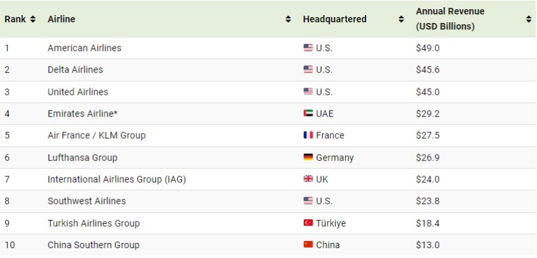Toggle sorting on the Headquartered column arrows
This screenshot has height=258, width=537.
click(401, 19)
